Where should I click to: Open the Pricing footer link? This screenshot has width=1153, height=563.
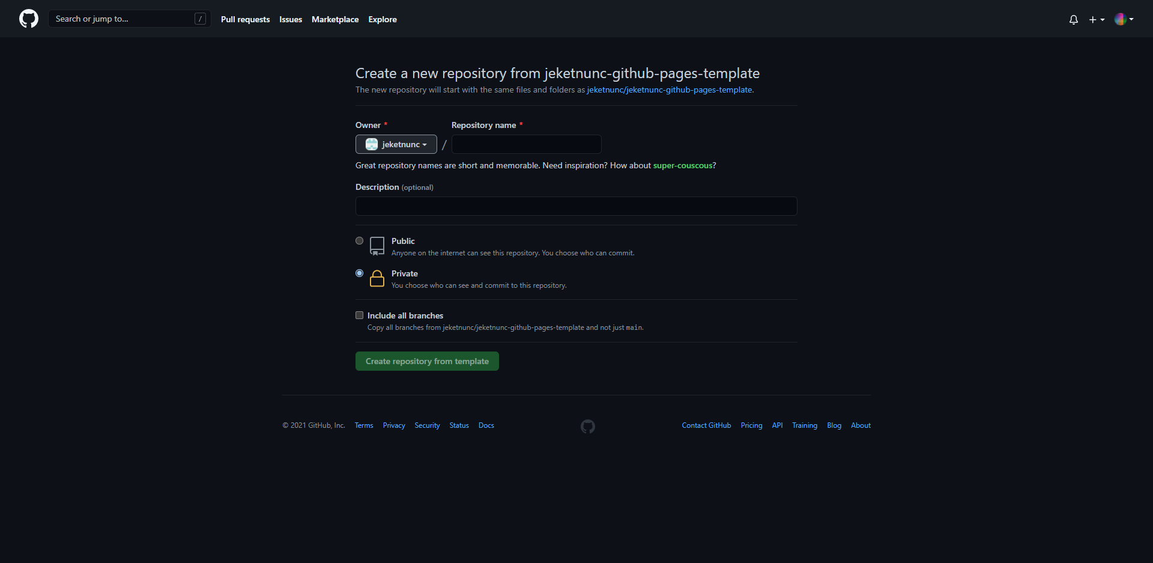751,425
